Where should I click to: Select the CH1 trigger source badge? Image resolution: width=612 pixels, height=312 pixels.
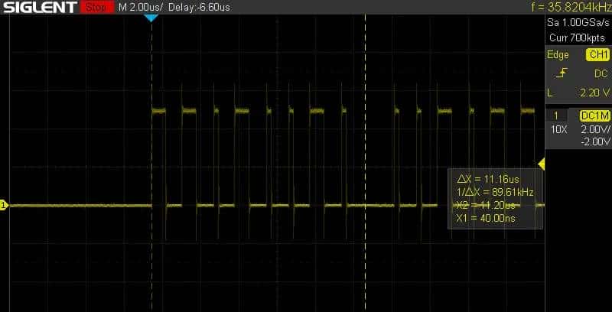(x=597, y=55)
